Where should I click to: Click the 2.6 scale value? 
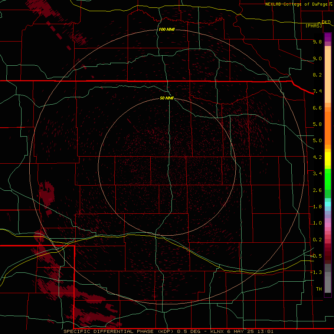[317, 190]
